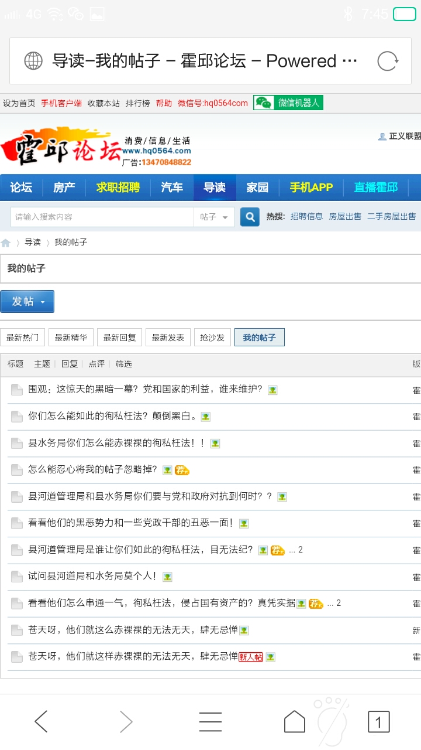Select the 最新发表 tab
421x750 pixels.
168,337
